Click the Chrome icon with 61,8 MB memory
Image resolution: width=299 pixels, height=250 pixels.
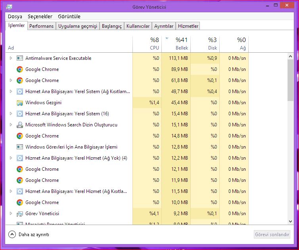pyautogui.click(x=20, y=80)
